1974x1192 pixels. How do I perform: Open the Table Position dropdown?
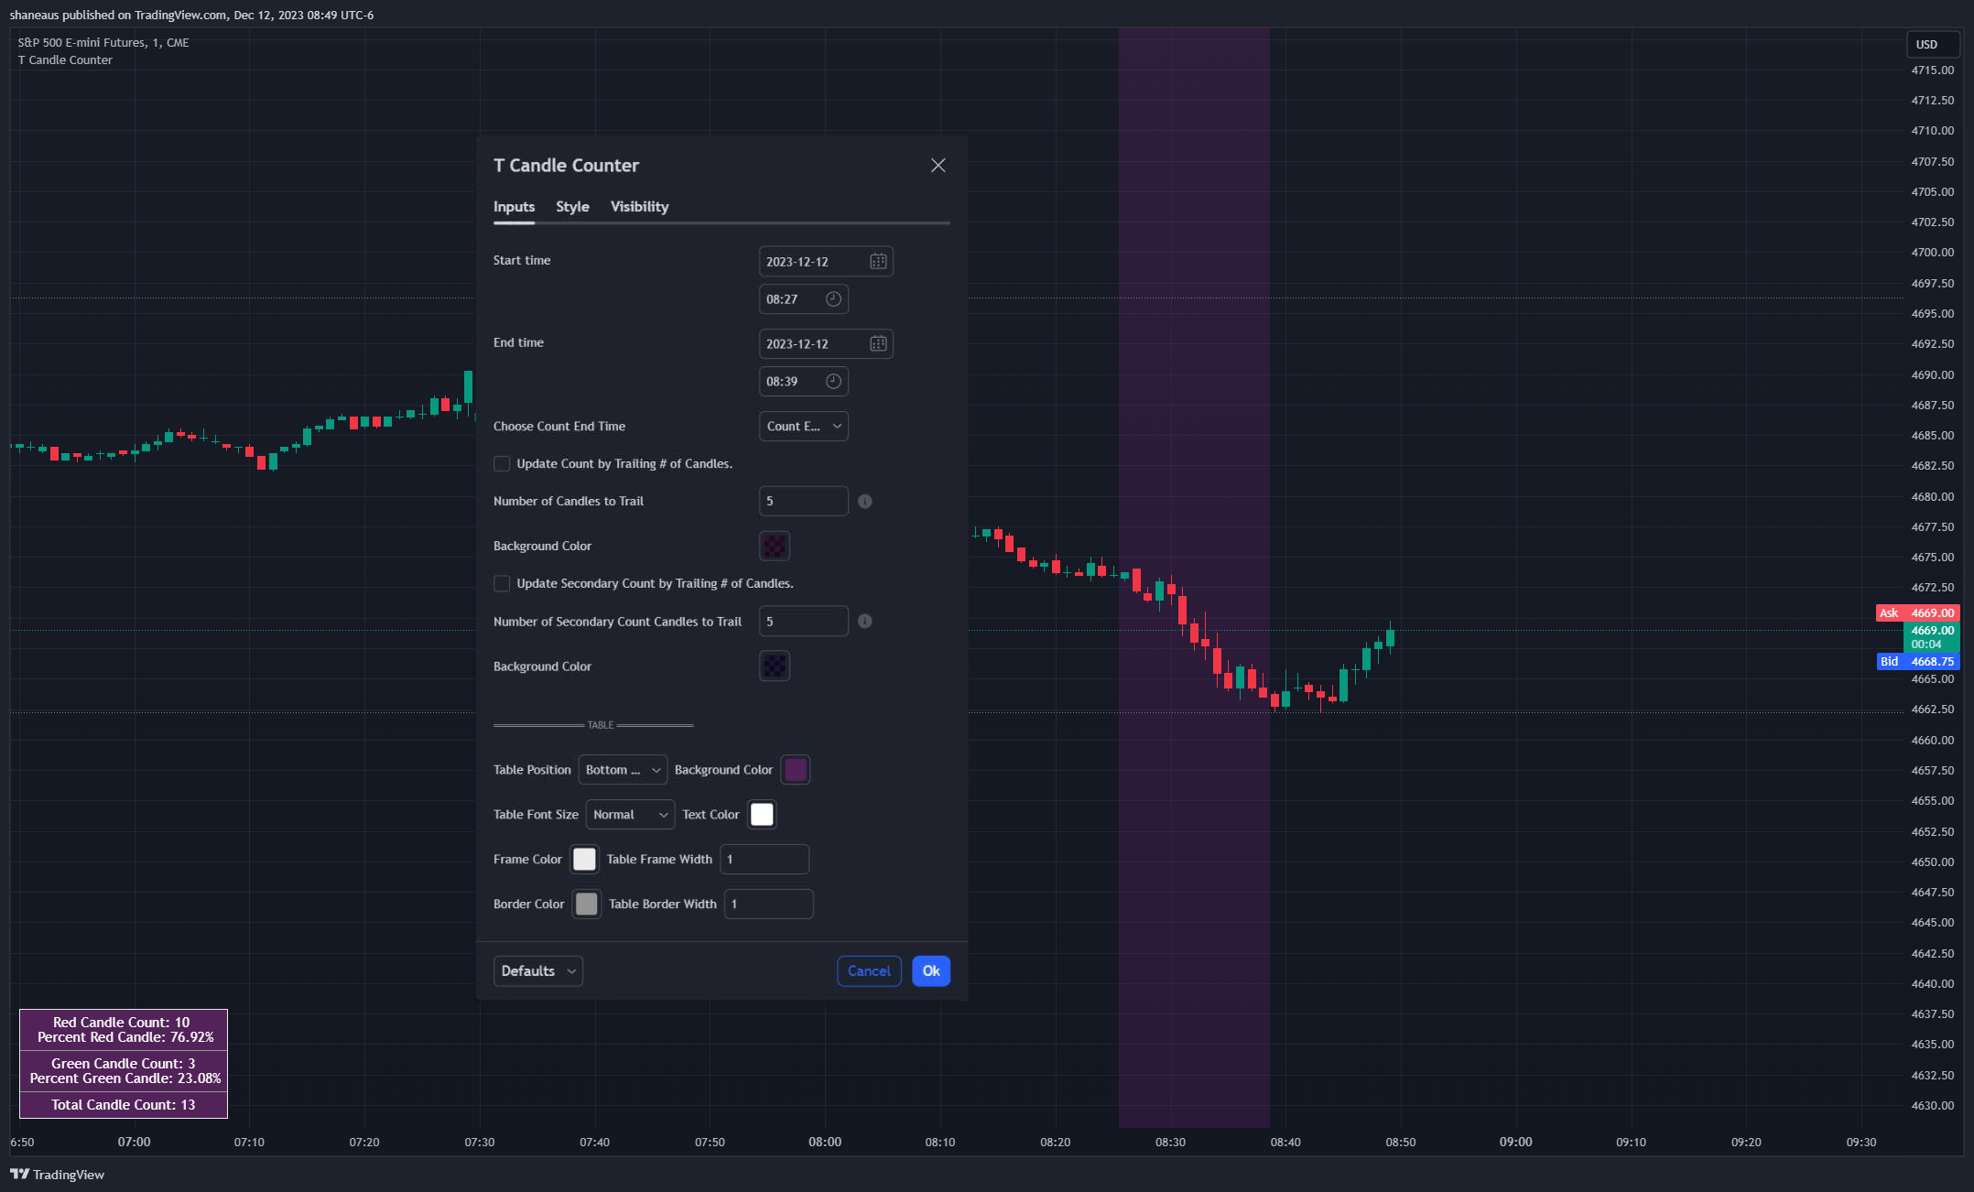coord(623,770)
